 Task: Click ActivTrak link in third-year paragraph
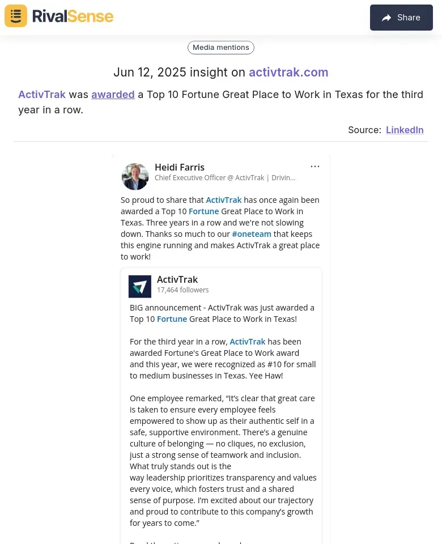point(248,342)
